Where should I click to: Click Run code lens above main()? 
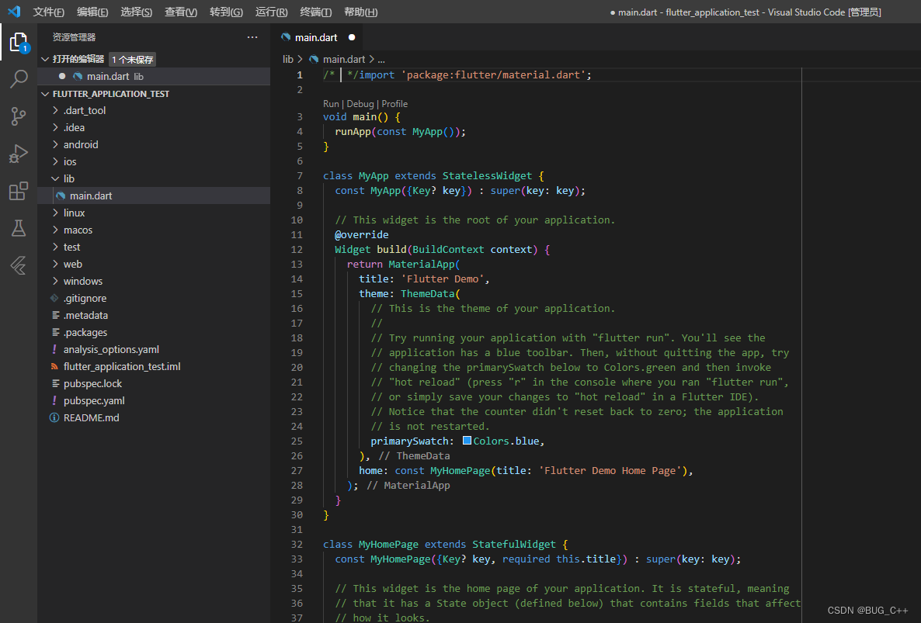331,104
